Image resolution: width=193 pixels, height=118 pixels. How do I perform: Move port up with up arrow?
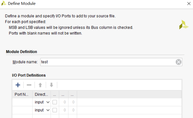pyautogui.click(x=40, y=85)
